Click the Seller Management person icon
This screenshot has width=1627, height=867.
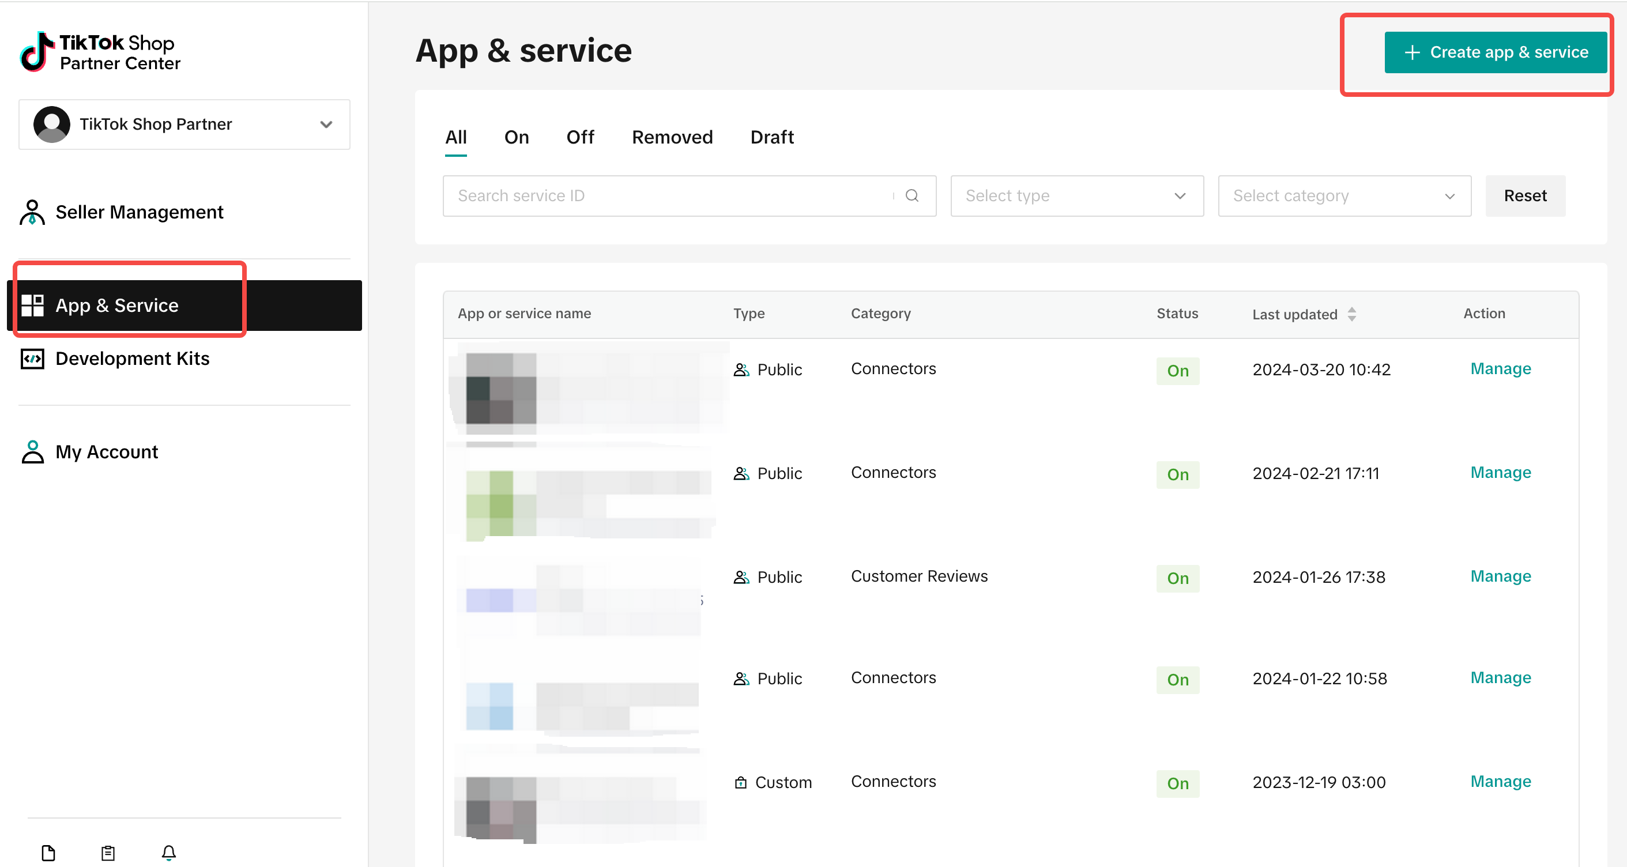click(32, 212)
